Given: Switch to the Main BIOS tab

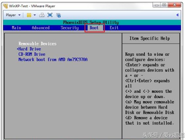Looking at the screenshot, I should (x=16, y=28).
